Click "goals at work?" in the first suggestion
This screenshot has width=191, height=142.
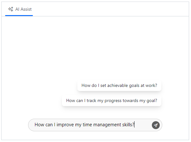pos(143,85)
